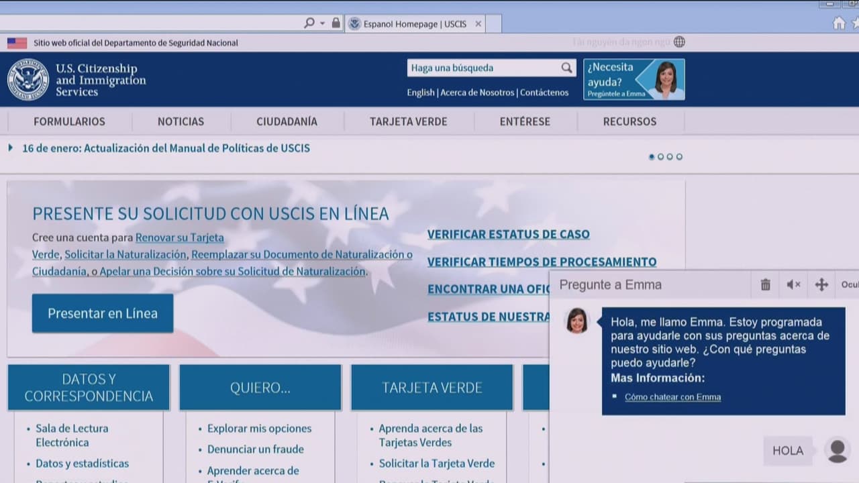Image resolution: width=859 pixels, height=483 pixels.
Task: Click the move arrows icon in Emma chat
Action: 821,285
